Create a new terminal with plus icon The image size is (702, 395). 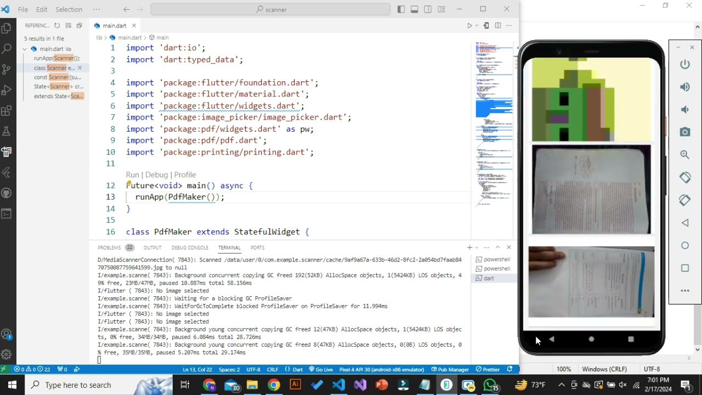(x=469, y=247)
